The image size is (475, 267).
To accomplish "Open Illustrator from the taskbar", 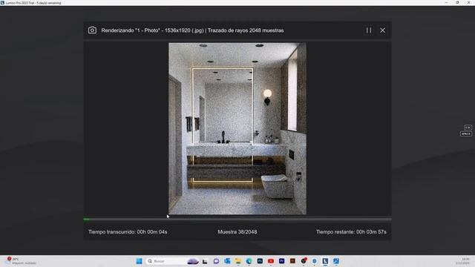I will point(292,261).
